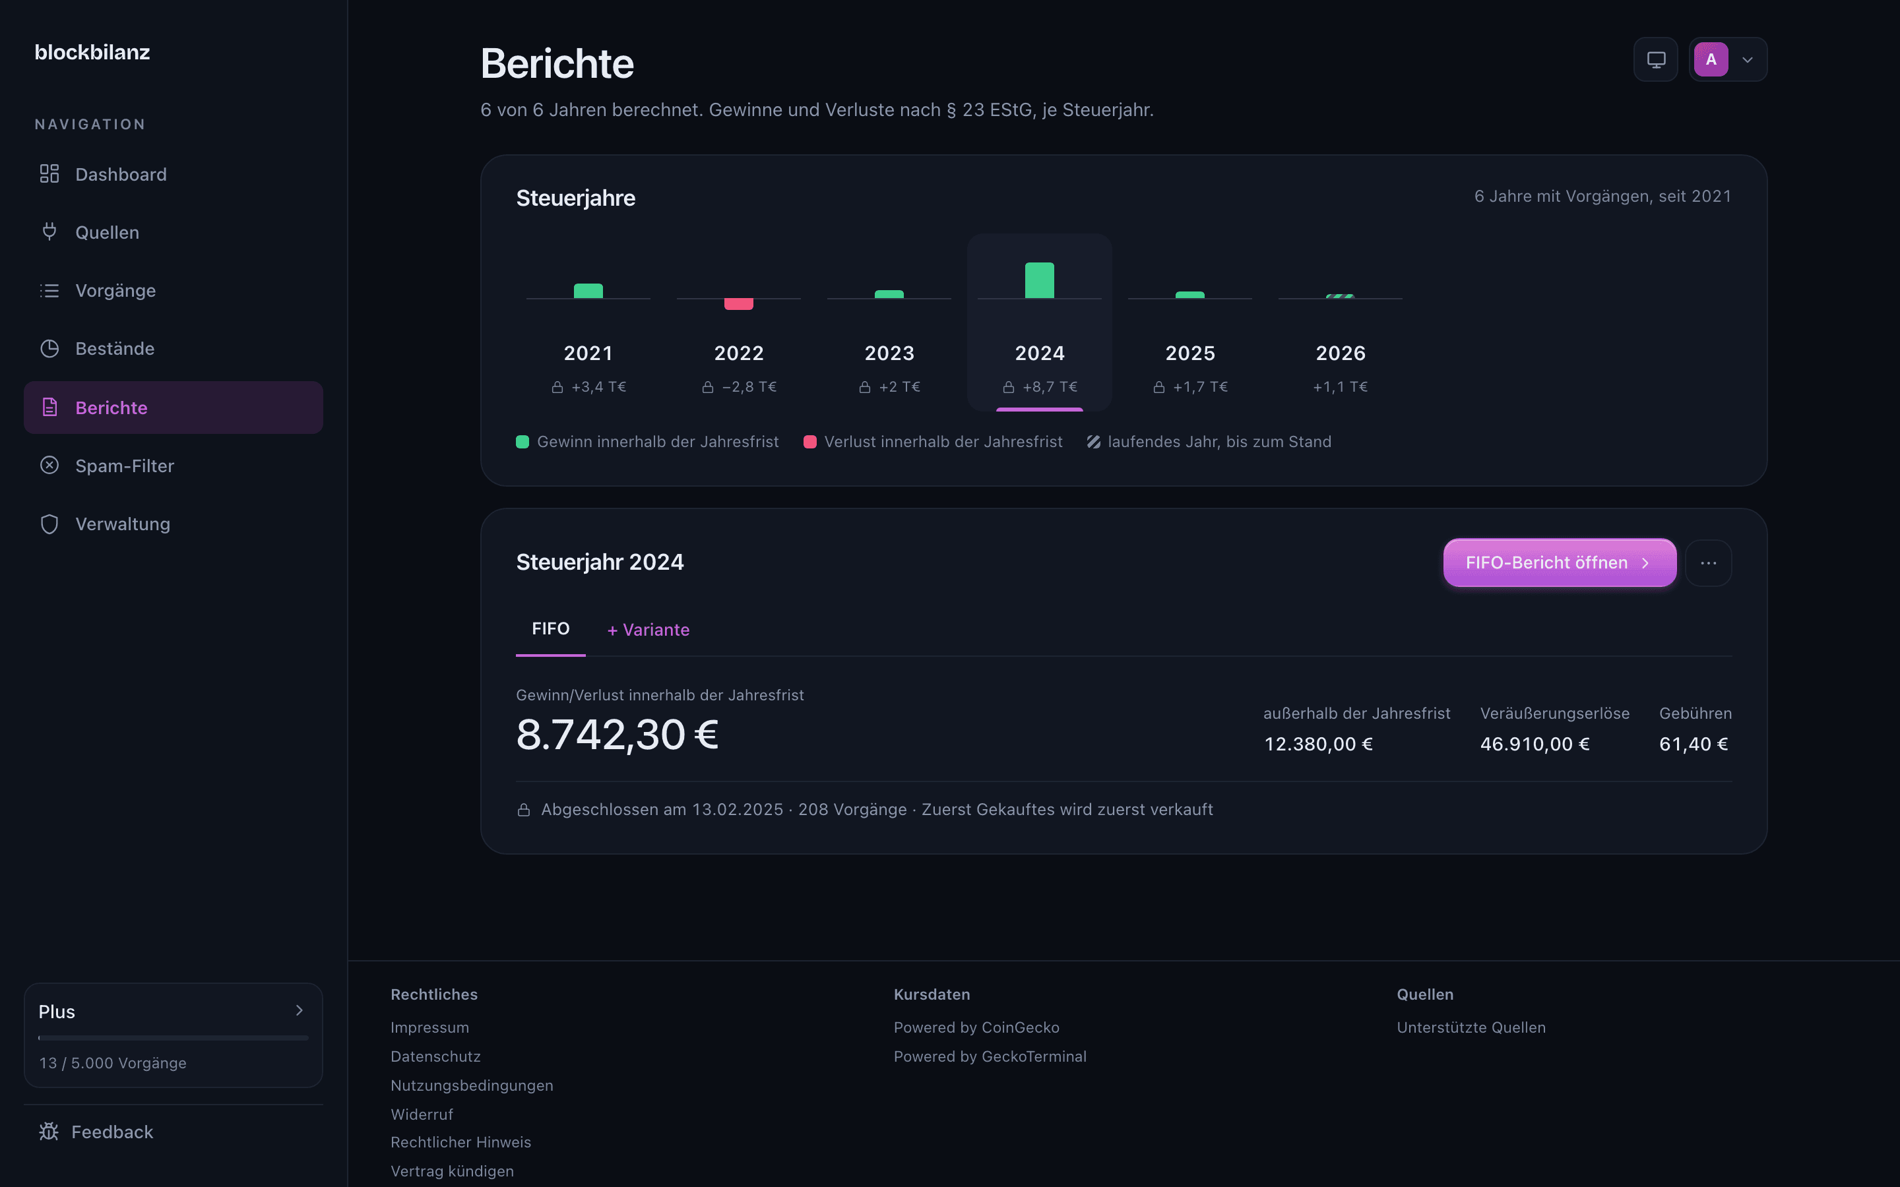Viewport: 1900px width, 1187px height.
Task: Click the purple A avatar
Action: 1711,59
